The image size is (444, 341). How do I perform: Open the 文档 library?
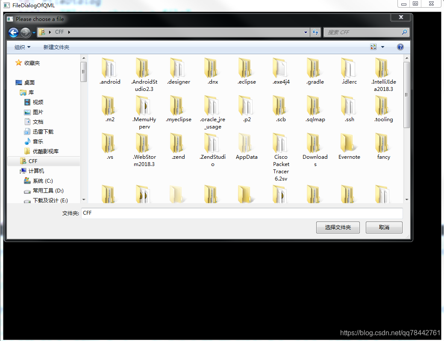34,122
